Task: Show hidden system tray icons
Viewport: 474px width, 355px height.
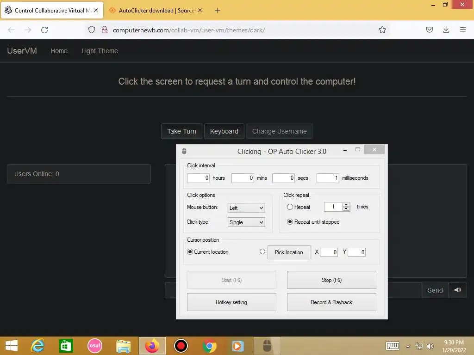Action: pyautogui.click(x=408, y=346)
